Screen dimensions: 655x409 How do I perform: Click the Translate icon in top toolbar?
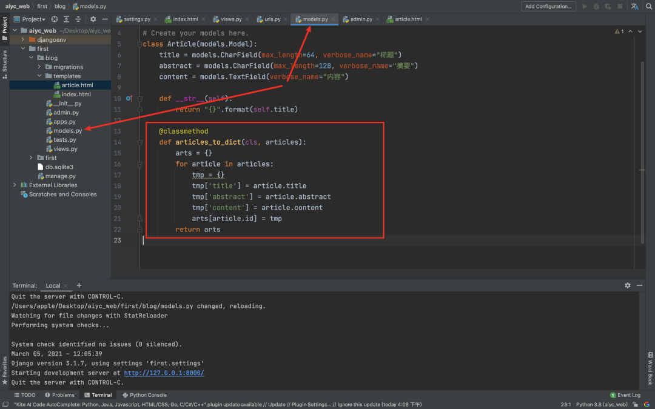[x=634, y=7]
